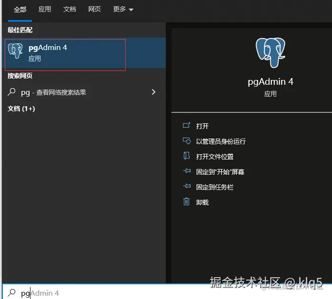Click the search magnifier icon in search box
The height and width of the screenshot is (299, 332).
[x=11, y=293]
